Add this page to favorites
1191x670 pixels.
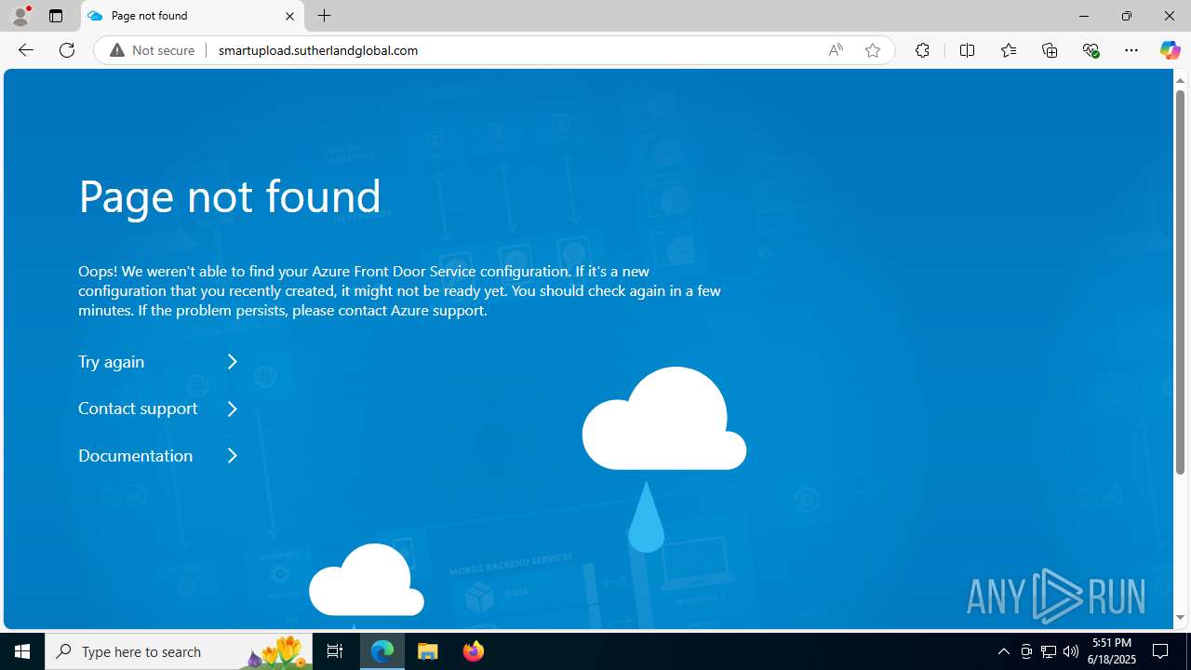point(872,50)
